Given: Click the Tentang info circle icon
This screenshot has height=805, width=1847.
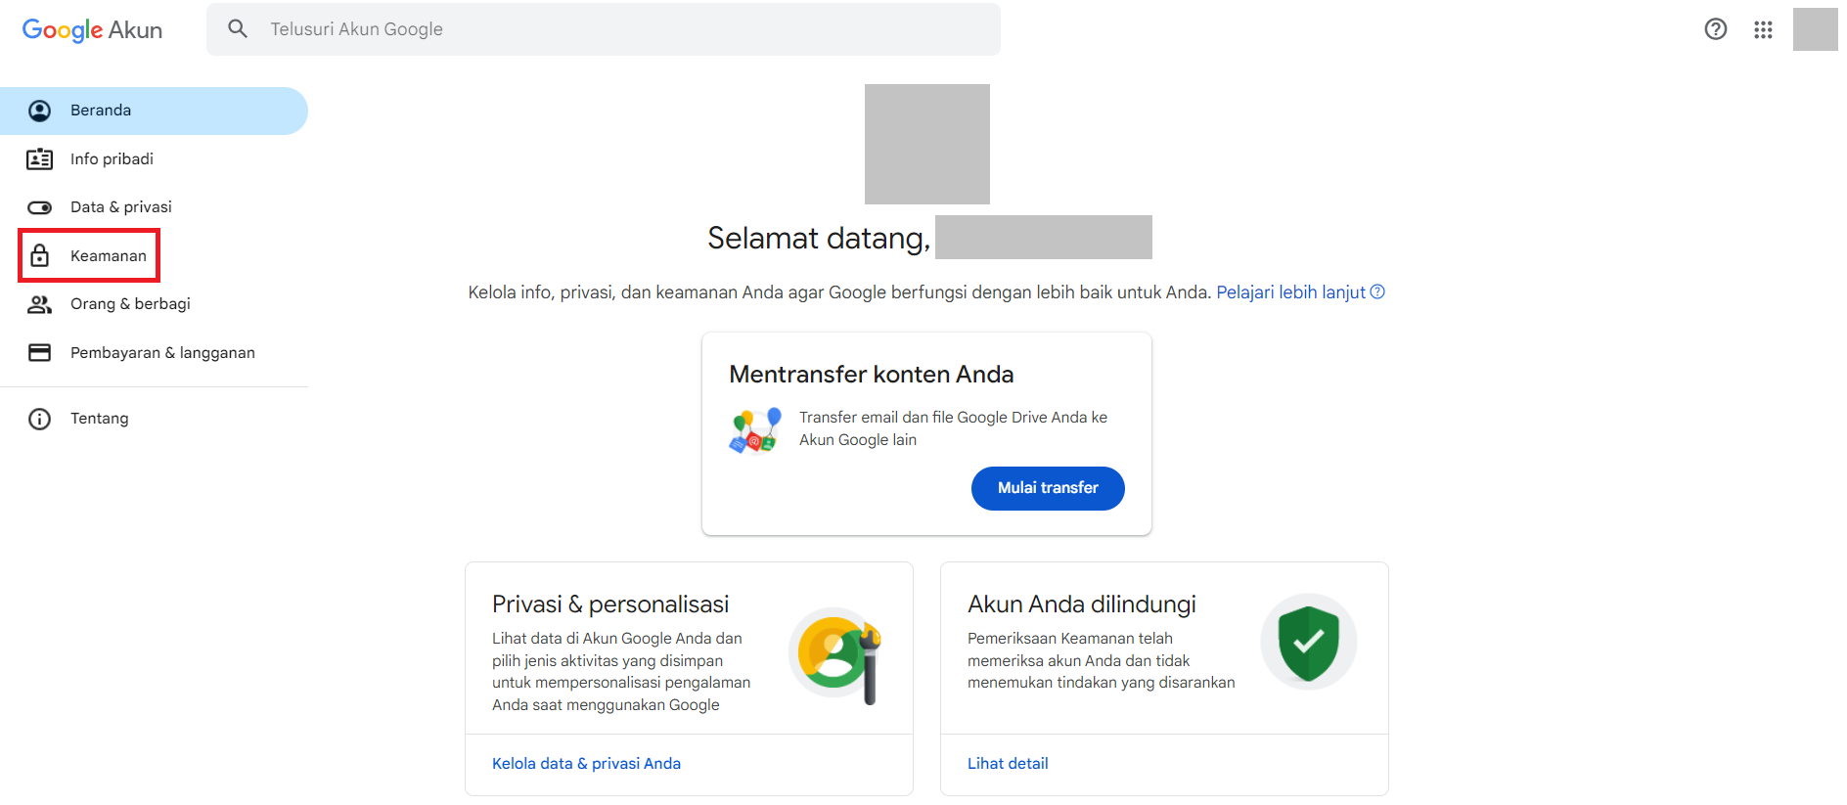Looking at the screenshot, I should click(x=39, y=419).
